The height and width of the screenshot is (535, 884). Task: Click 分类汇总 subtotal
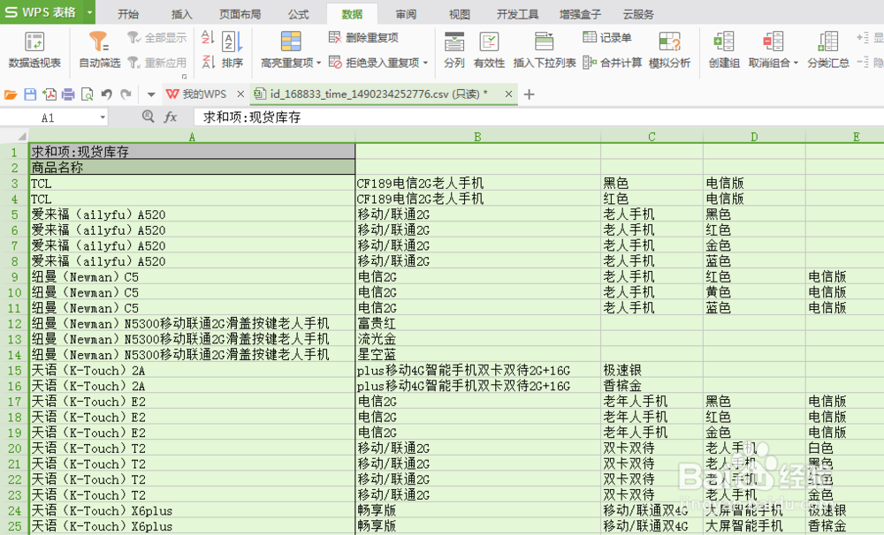(827, 50)
